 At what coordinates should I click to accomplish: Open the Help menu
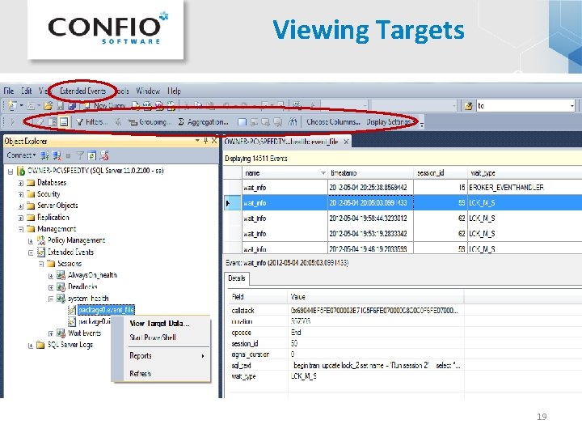click(x=174, y=91)
